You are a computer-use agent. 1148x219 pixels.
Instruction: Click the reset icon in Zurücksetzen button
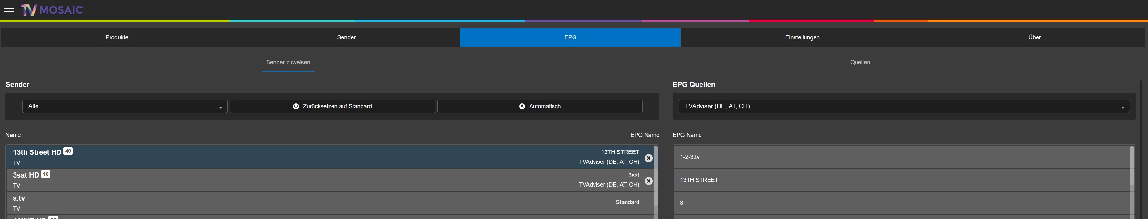pos(295,106)
